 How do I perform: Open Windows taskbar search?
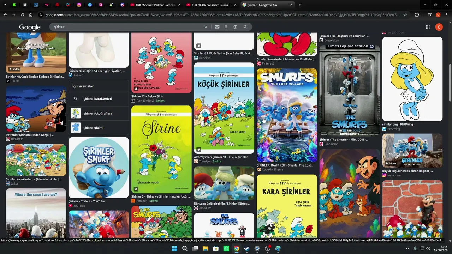(x=185, y=248)
